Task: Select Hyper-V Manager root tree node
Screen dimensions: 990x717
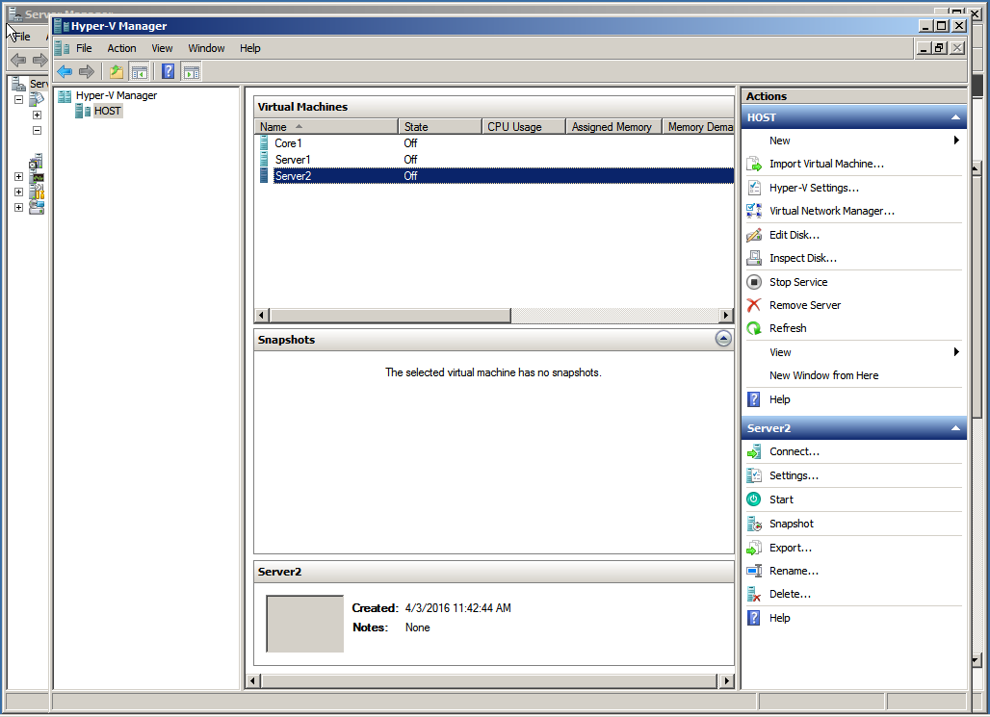Action: [x=117, y=95]
